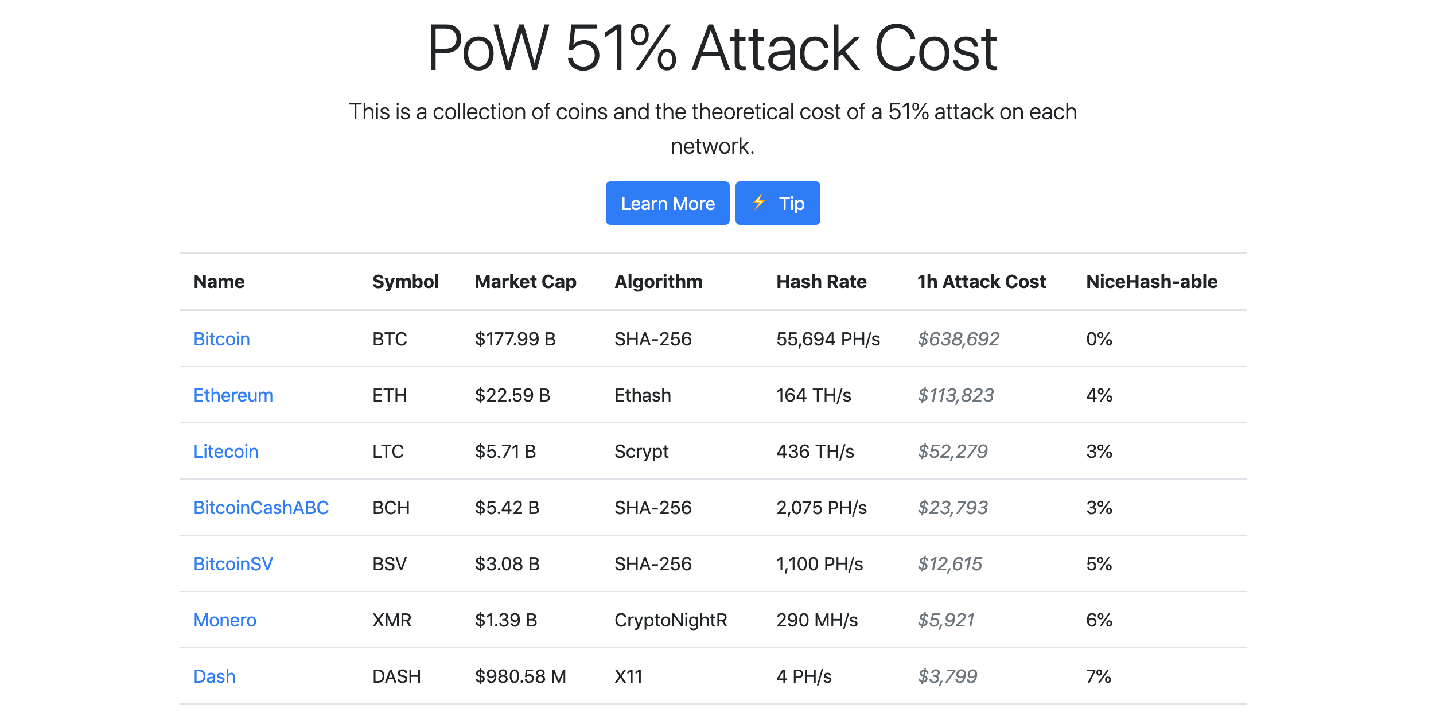Open the Bitcoin coin link
Viewport: 1440px width, 716px height.
[221, 339]
